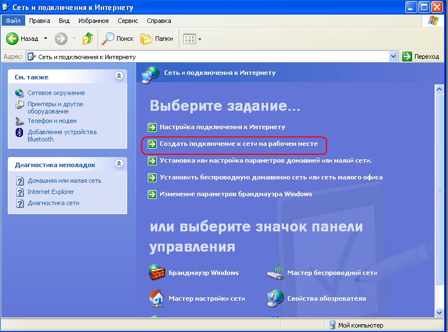Click the Phone and modem icon
Screen dimensions: 448x332
19,121
